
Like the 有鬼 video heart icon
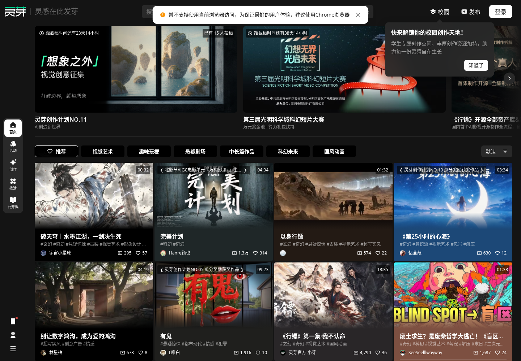click(x=258, y=353)
